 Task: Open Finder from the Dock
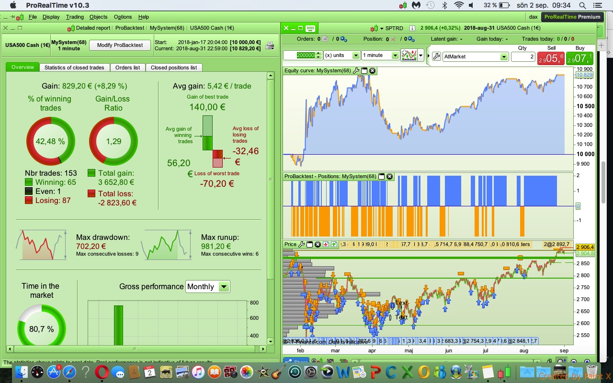click(21, 372)
